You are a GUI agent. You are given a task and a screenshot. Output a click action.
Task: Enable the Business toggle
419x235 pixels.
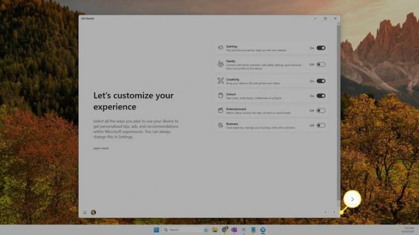320,125
